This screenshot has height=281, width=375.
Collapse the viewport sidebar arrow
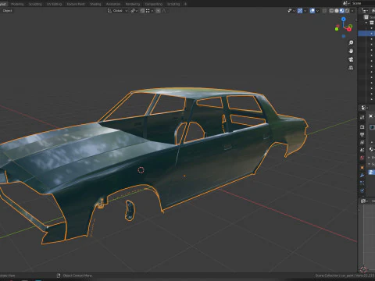tap(356, 20)
